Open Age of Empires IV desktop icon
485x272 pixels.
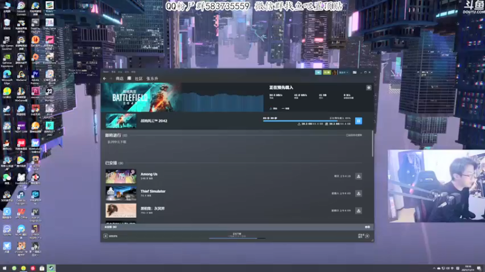point(35,215)
